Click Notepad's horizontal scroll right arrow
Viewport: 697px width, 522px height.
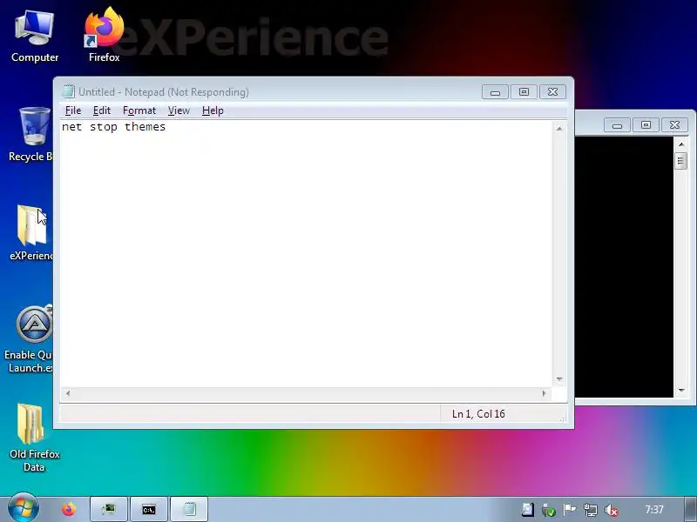(544, 393)
